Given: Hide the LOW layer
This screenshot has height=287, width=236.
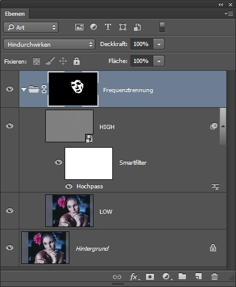Looking at the screenshot, I should tap(10, 211).
